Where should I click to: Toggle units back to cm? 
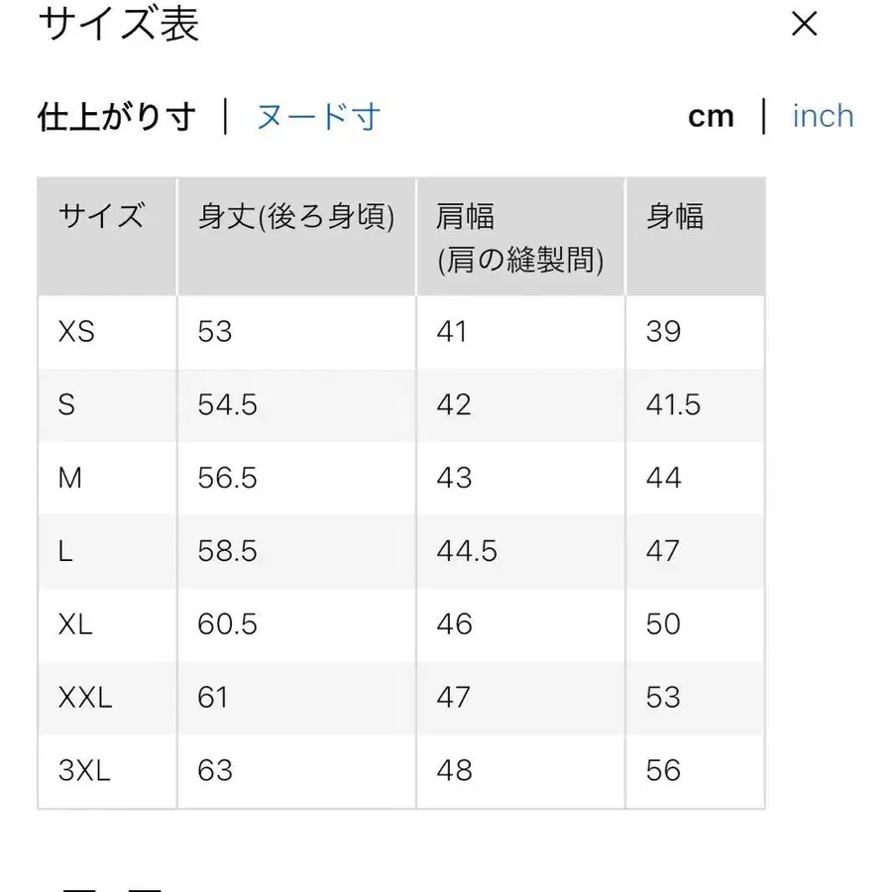[712, 116]
